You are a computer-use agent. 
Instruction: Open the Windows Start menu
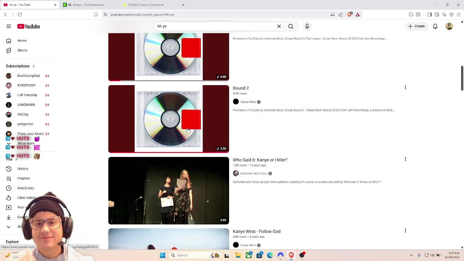(x=163, y=255)
